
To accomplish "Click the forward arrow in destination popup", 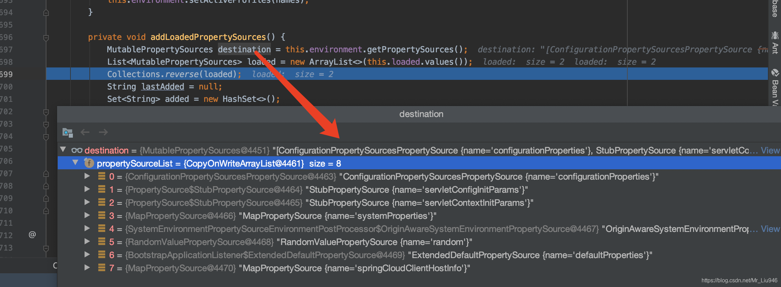I will [x=103, y=132].
